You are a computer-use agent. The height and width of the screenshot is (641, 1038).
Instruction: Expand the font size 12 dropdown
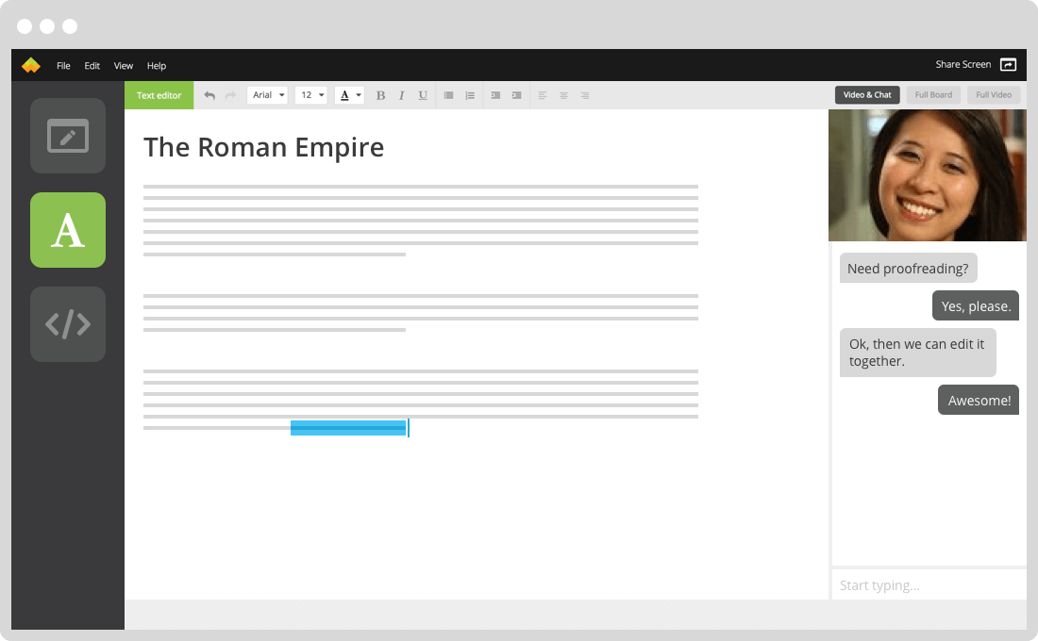(311, 95)
